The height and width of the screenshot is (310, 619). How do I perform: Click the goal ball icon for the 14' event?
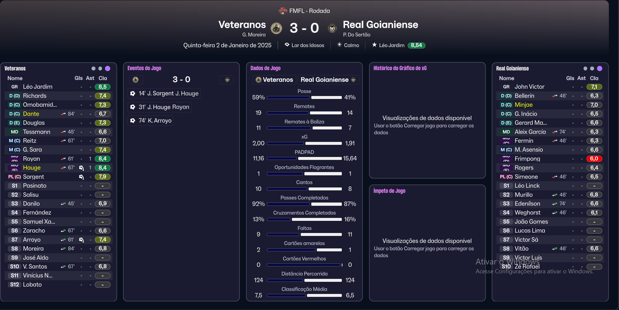point(133,94)
